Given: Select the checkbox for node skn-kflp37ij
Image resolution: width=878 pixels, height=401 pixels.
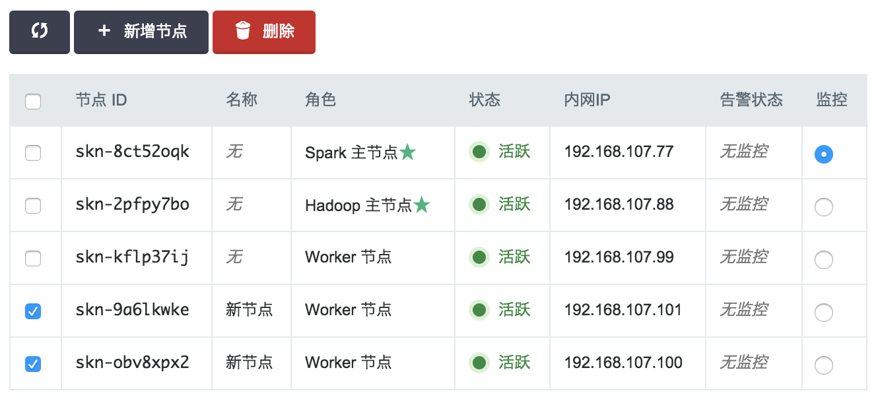Looking at the screenshot, I should click(33, 259).
